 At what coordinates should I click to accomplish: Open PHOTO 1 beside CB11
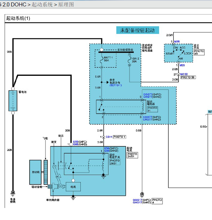pos(120,137)
